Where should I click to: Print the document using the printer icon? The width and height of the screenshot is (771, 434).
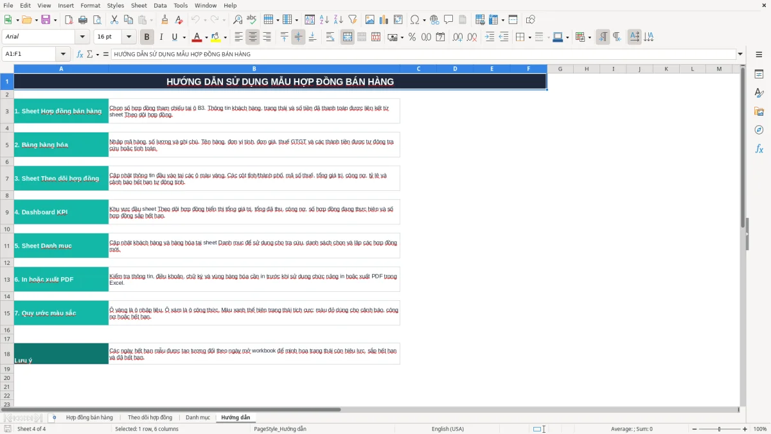(83, 20)
